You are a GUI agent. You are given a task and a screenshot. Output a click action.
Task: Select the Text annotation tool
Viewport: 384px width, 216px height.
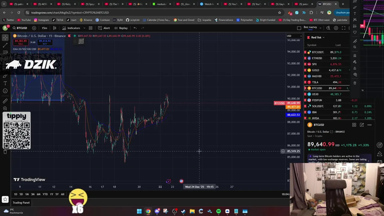[x=5, y=83]
